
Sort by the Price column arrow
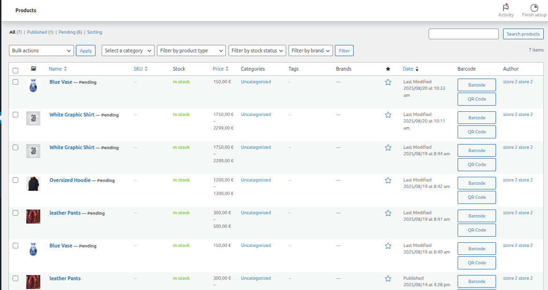coord(228,68)
